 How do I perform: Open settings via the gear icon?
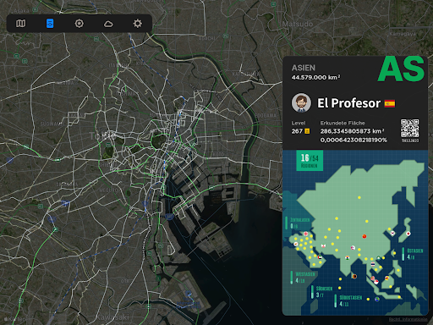138,24
